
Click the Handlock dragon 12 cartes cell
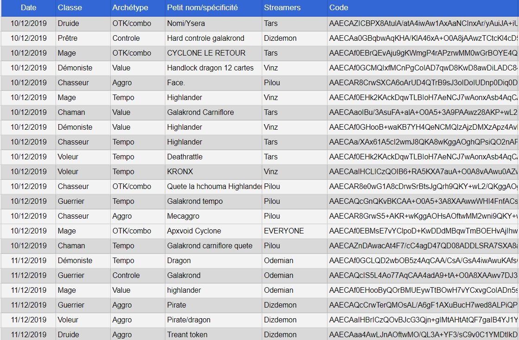(x=210, y=68)
